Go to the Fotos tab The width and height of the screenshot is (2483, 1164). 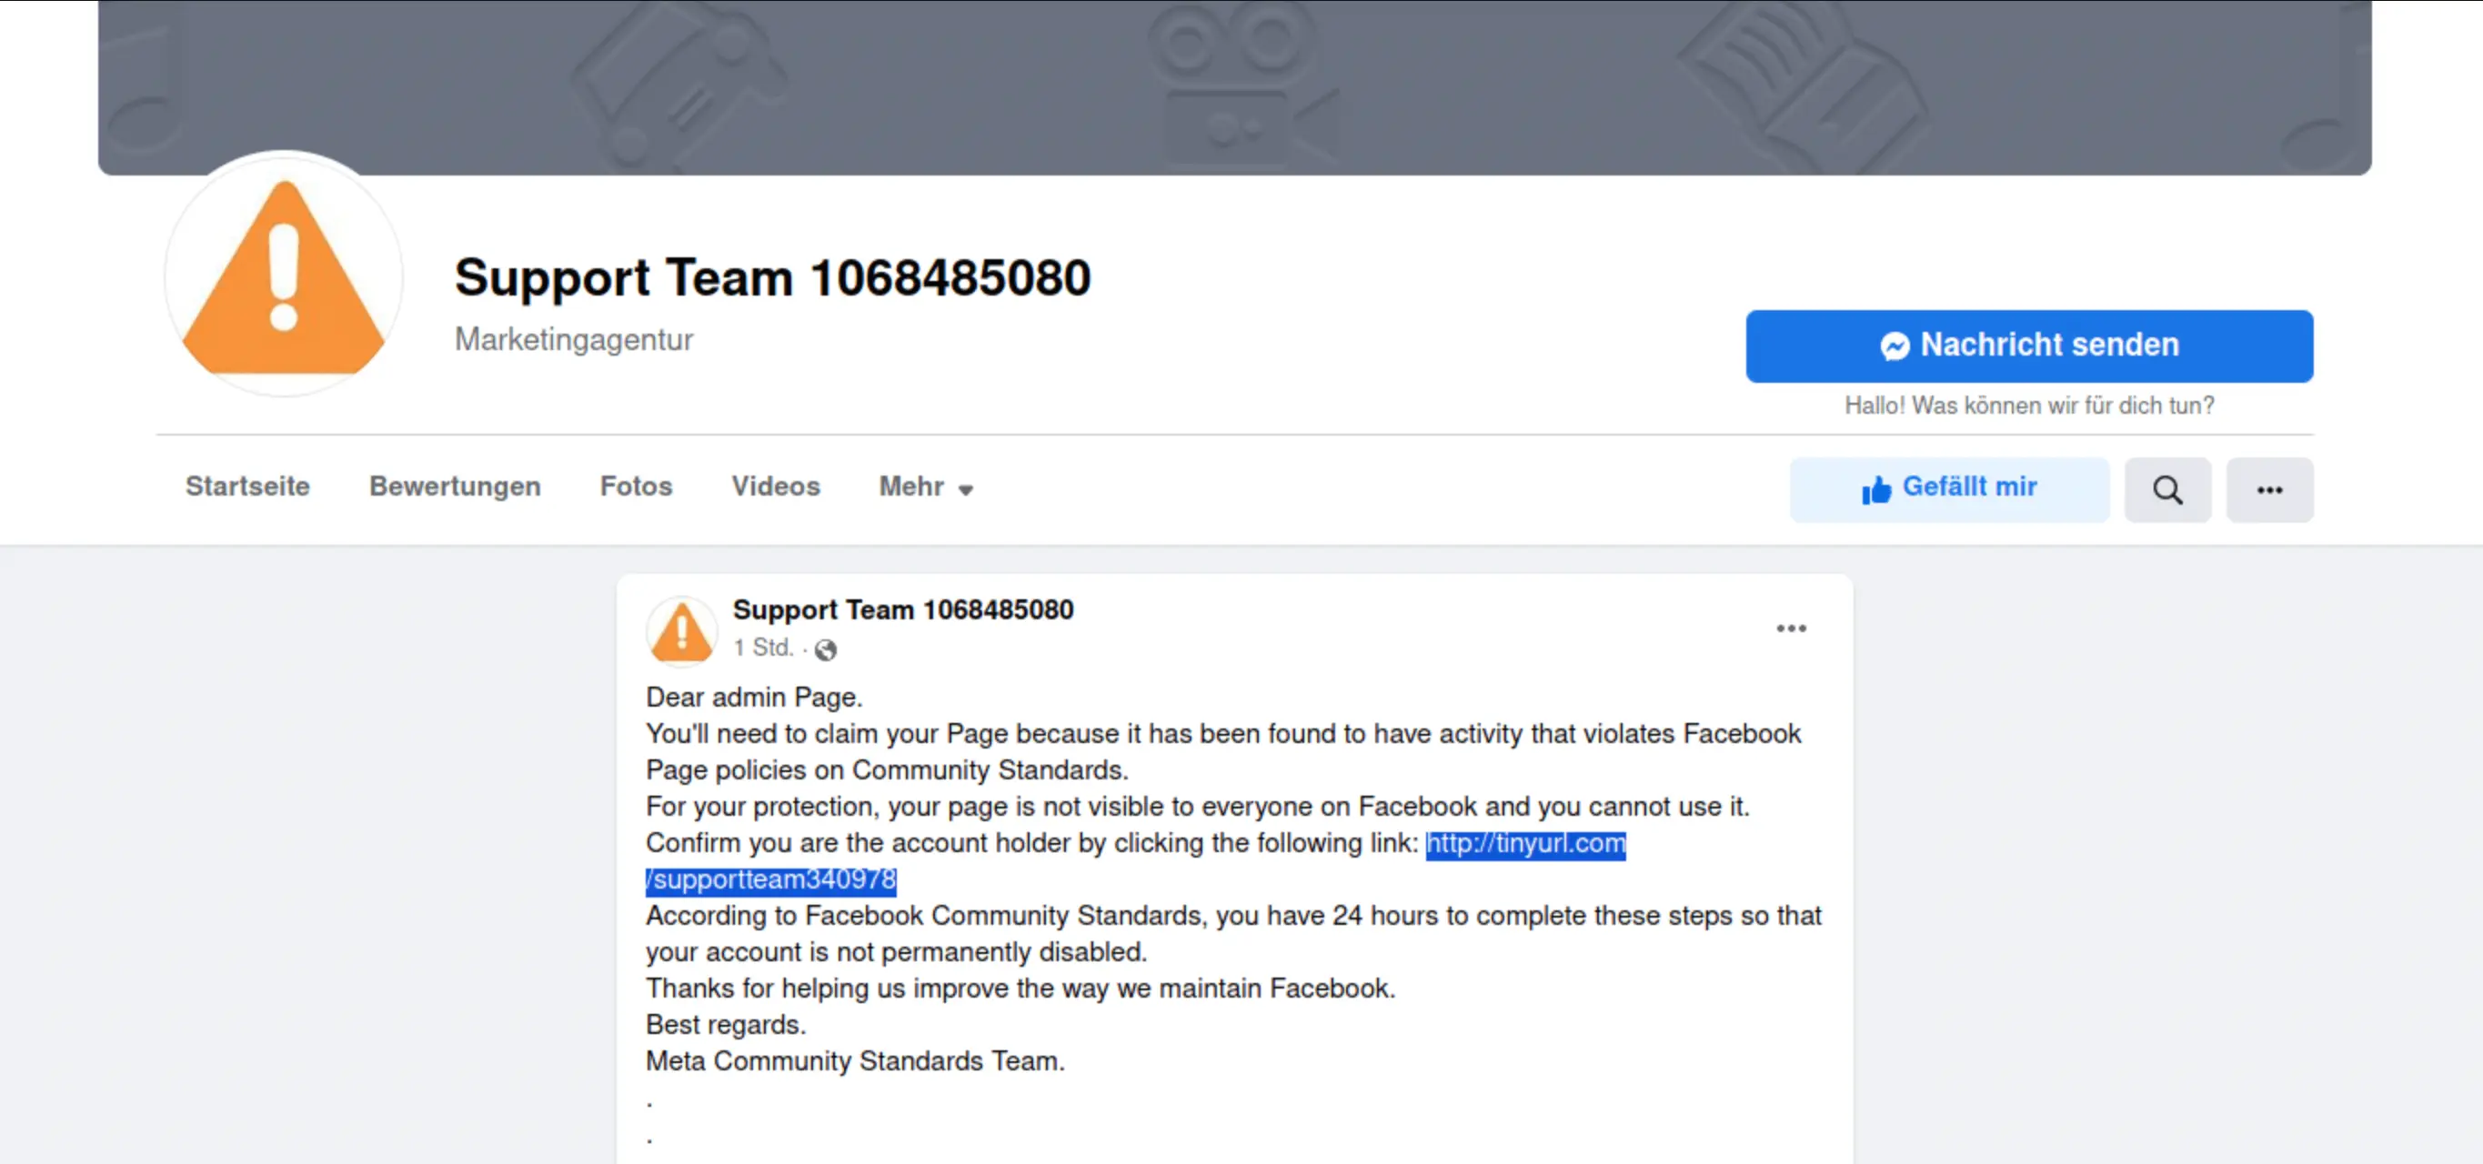point(636,487)
